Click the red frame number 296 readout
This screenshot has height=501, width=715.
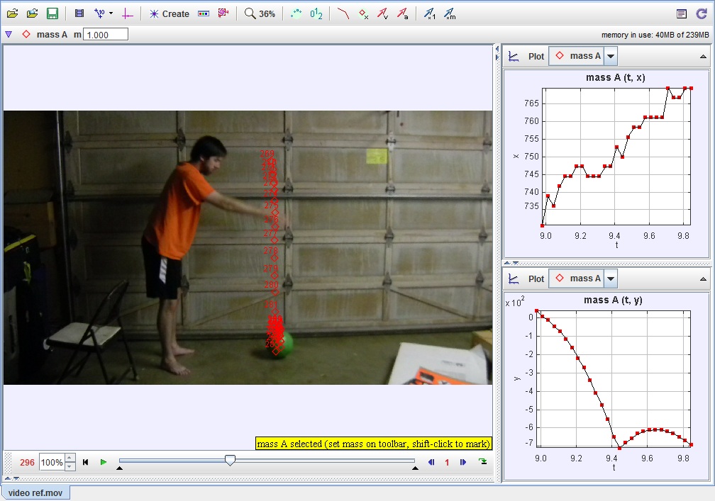coord(27,462)
